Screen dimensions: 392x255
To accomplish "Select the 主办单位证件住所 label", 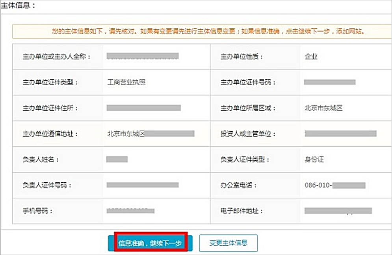I will point(50,108).
